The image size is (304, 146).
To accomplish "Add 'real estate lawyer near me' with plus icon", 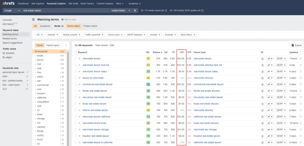I will click(x=80, y=65).
